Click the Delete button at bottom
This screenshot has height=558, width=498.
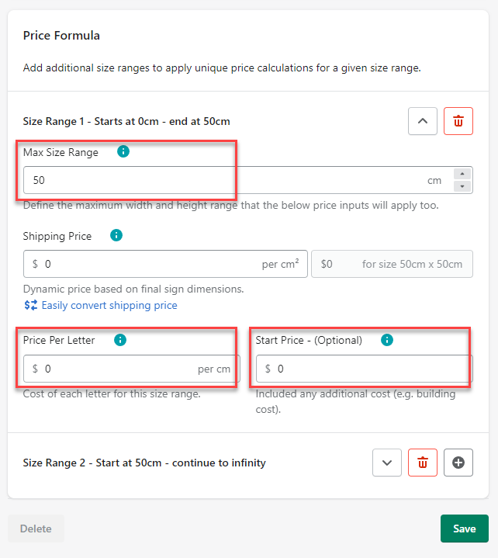(x=36, y=529)
